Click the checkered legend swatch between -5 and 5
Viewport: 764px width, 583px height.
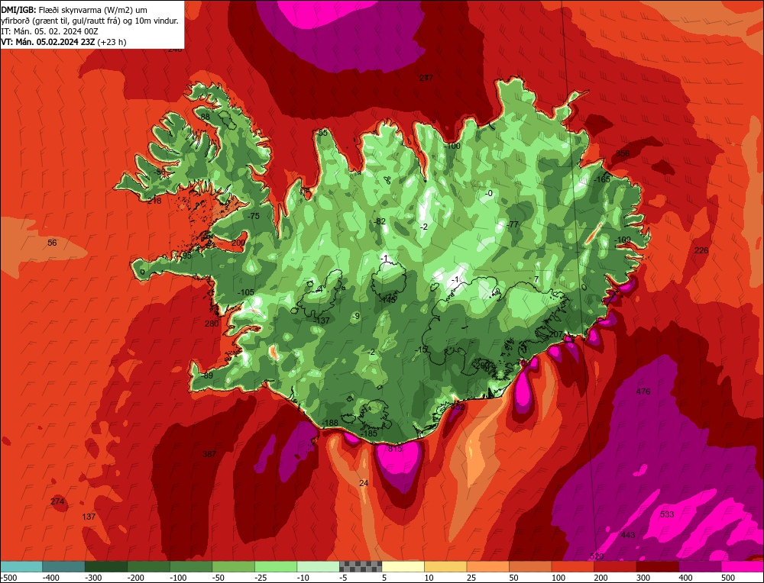coord(361,566)
